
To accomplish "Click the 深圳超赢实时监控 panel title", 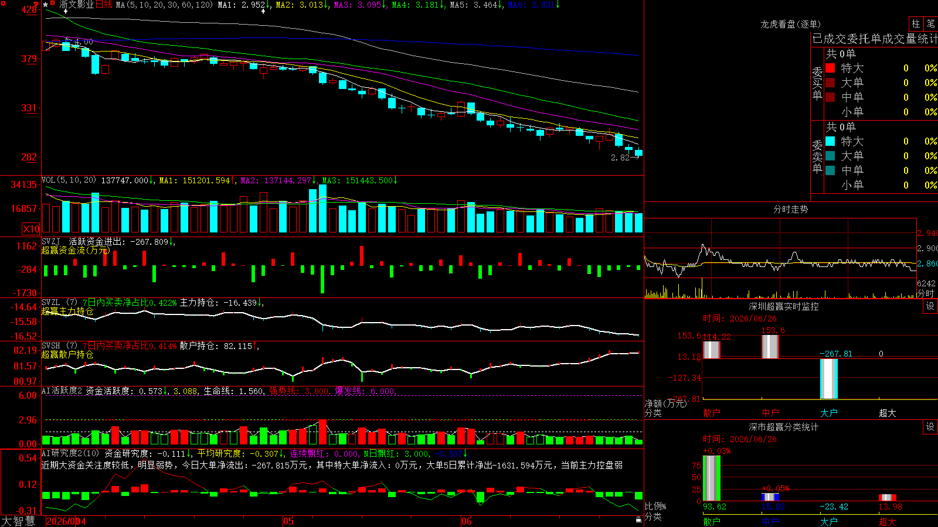I will pyautogui.click(x=783, y=306).
